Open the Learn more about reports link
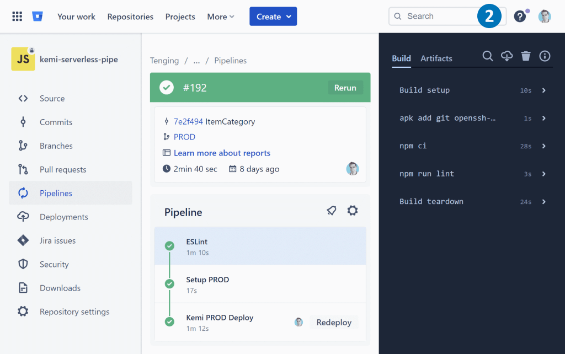The height and width of the screenshot is (354, 565). [x=222, y=153]
